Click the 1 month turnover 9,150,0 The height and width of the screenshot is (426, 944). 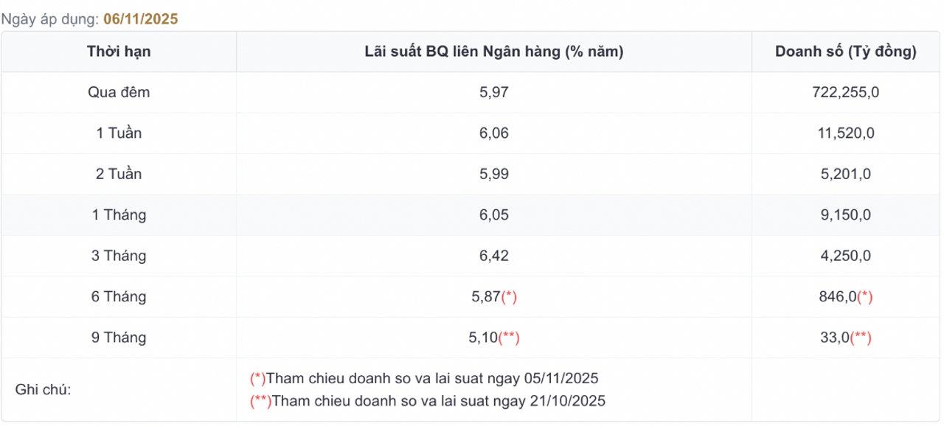[x=846, y=215]
